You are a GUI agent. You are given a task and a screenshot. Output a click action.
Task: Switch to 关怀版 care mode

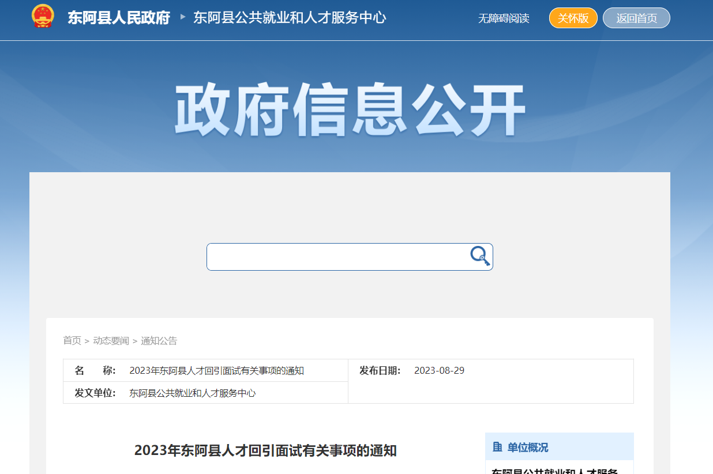tap(573, 18)
